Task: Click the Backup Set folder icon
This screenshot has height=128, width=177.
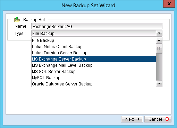Action: point(17,19)
